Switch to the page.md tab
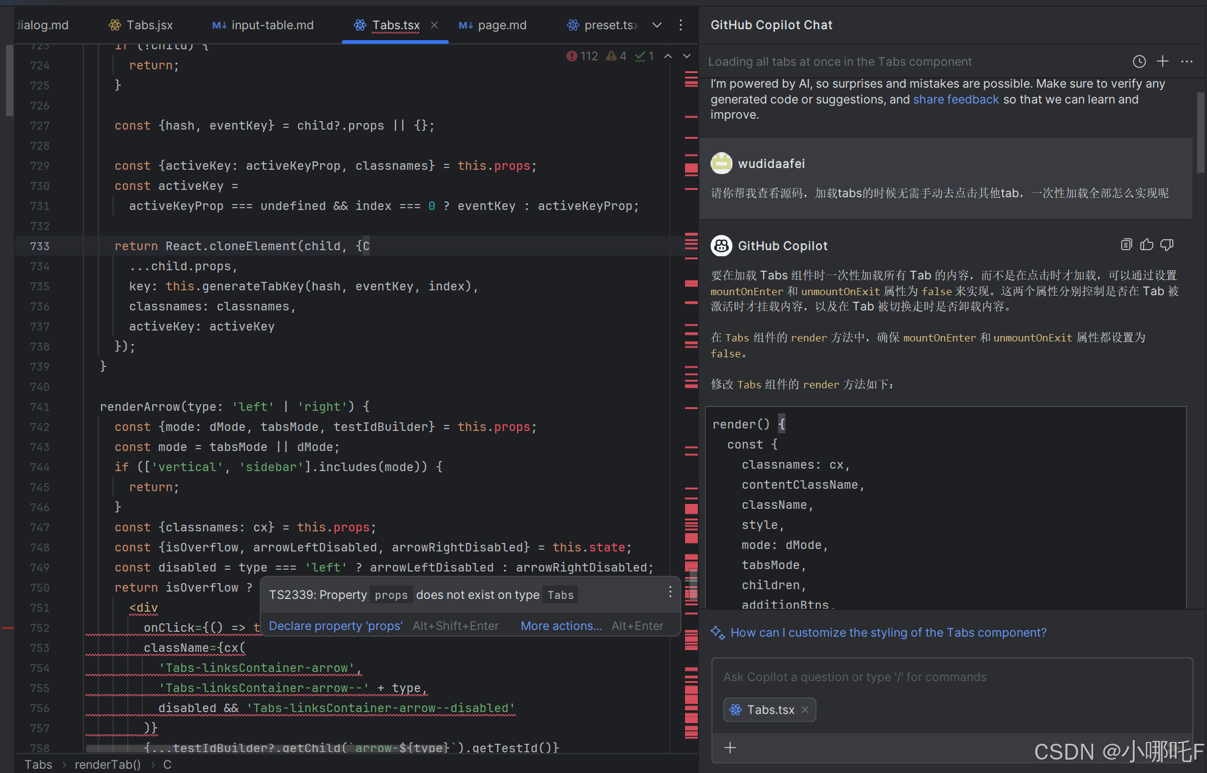The height and width of the screenshot is (773, 1207). click(500, 25)
